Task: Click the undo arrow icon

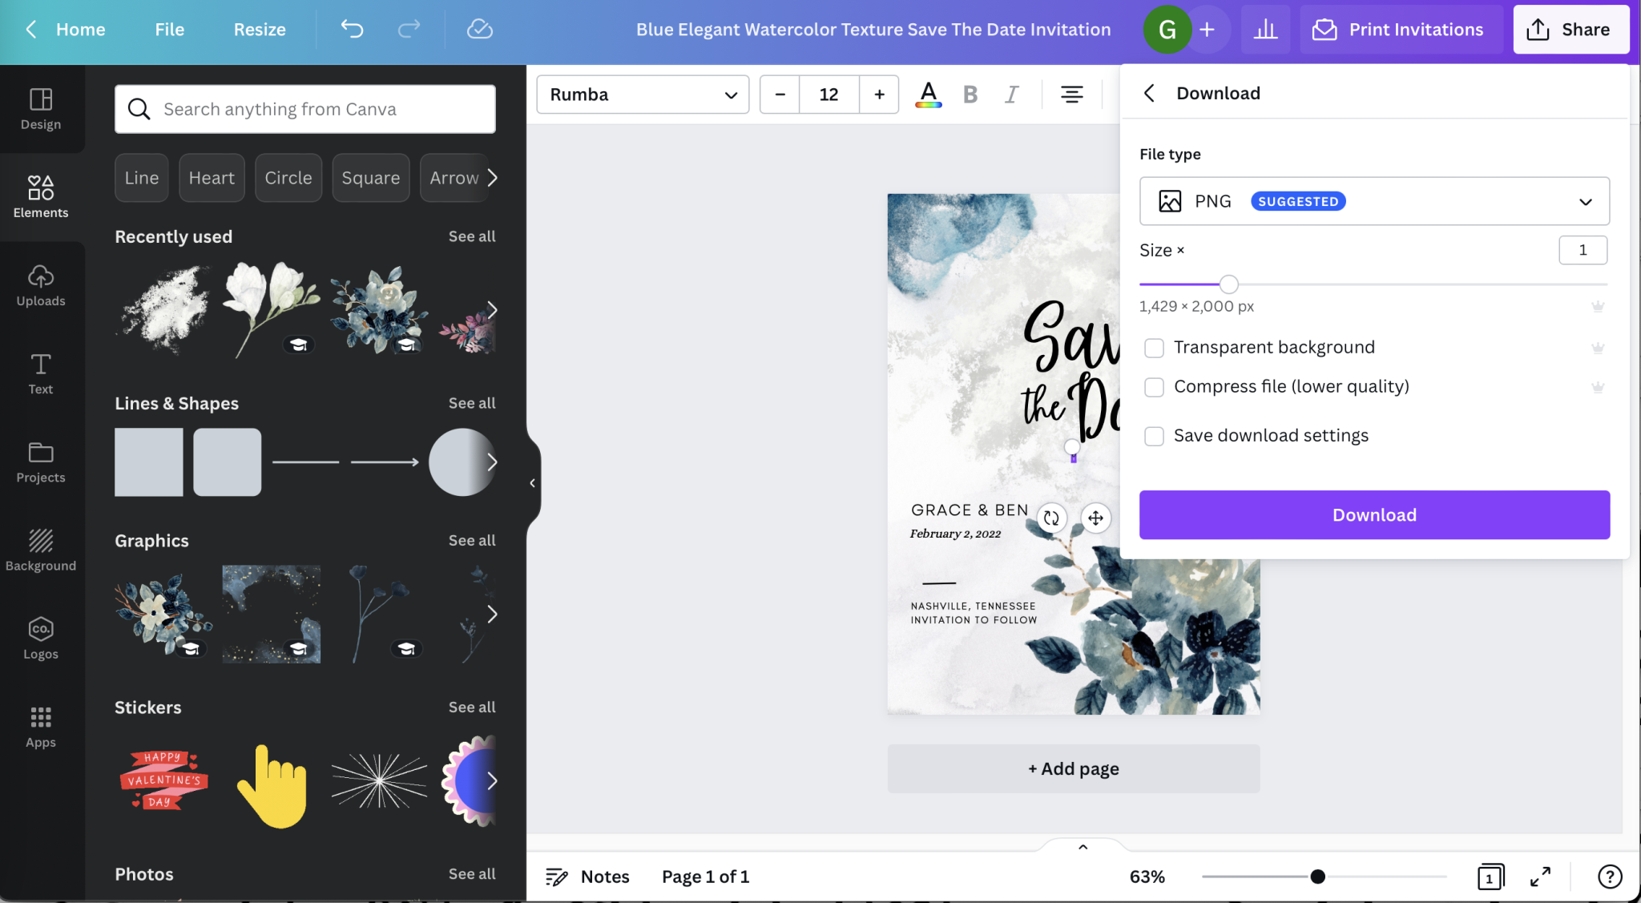Action: click(352, 30)
